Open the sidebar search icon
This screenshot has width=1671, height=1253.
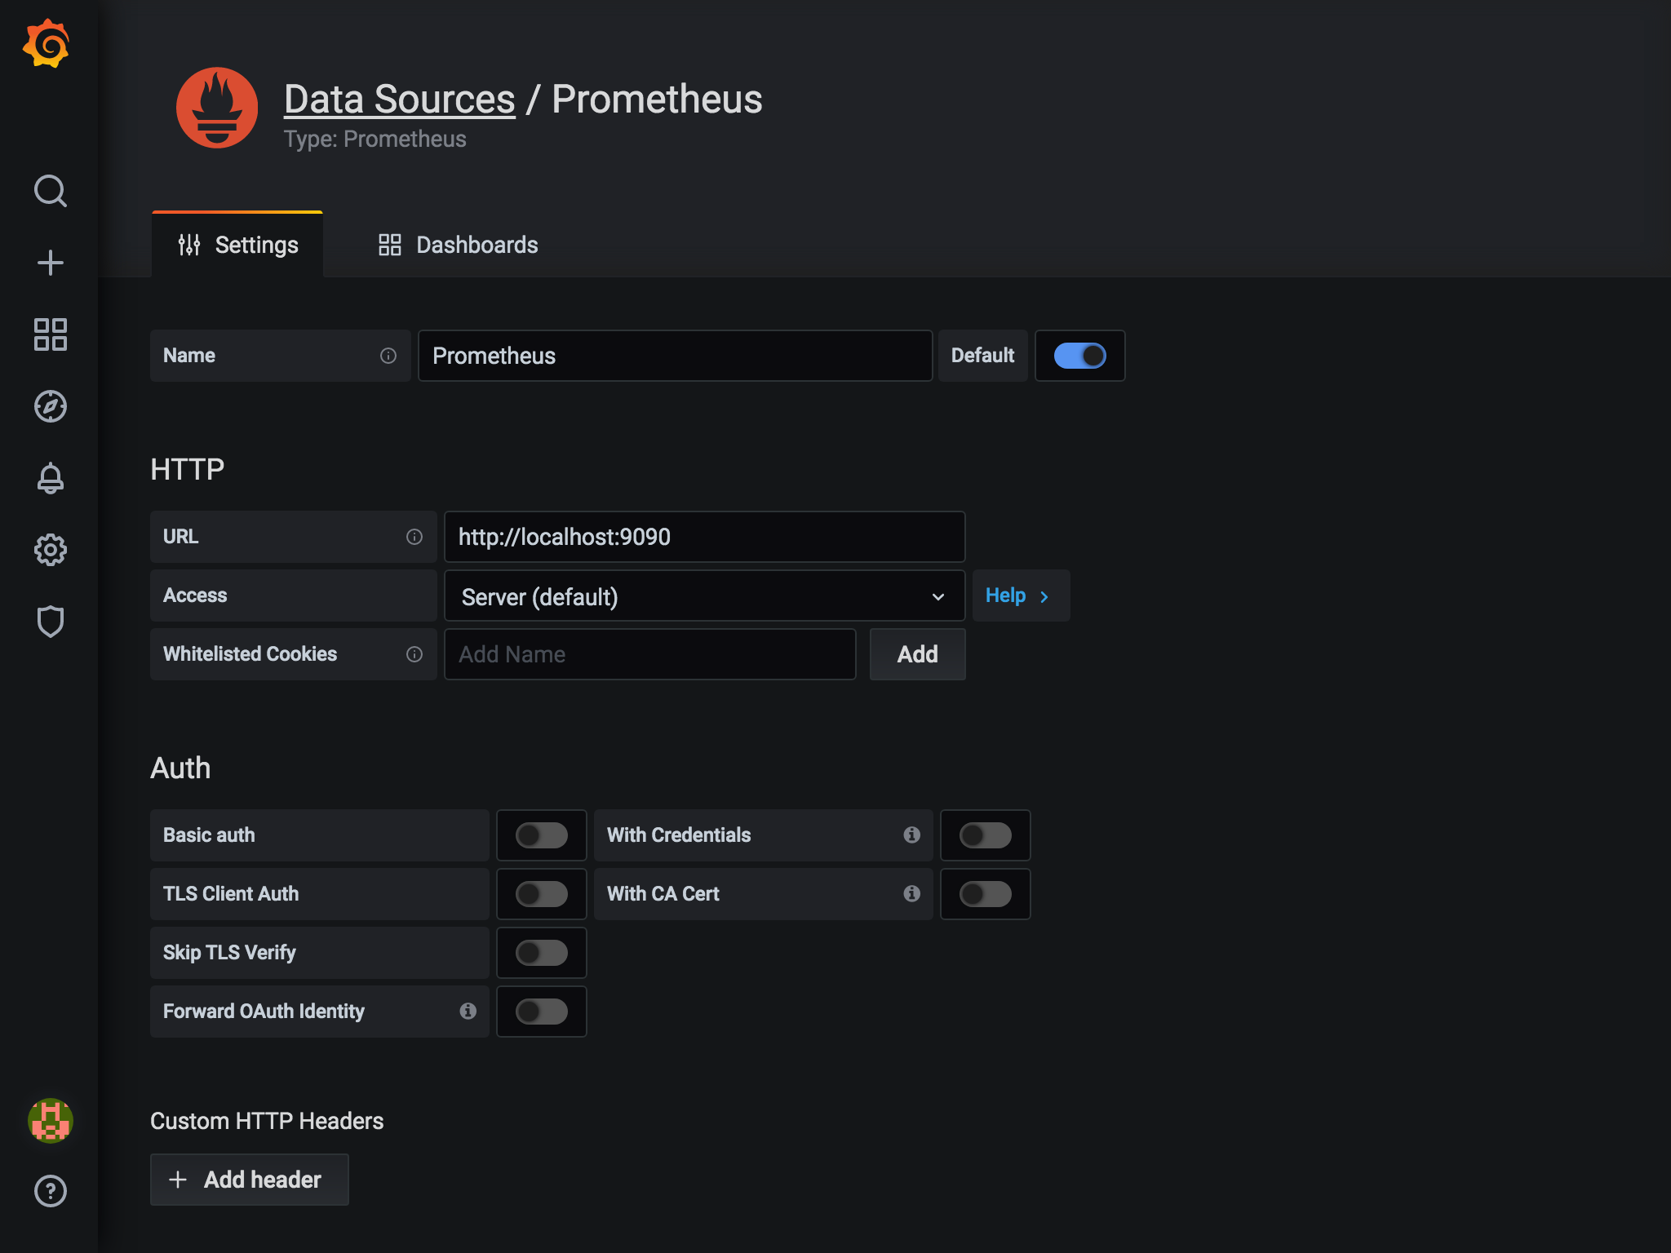(50, 191)
